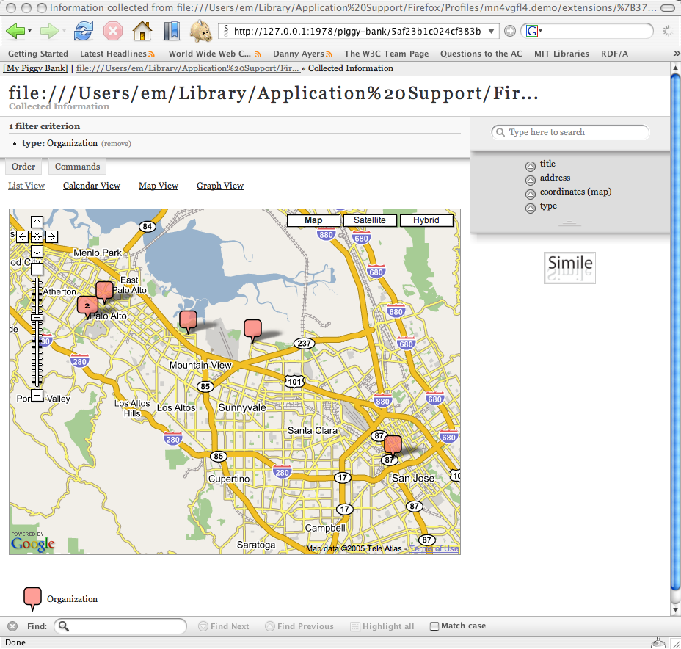The image size is (681, 649).
Task: Expand the address facet
Action: point(531,180)
